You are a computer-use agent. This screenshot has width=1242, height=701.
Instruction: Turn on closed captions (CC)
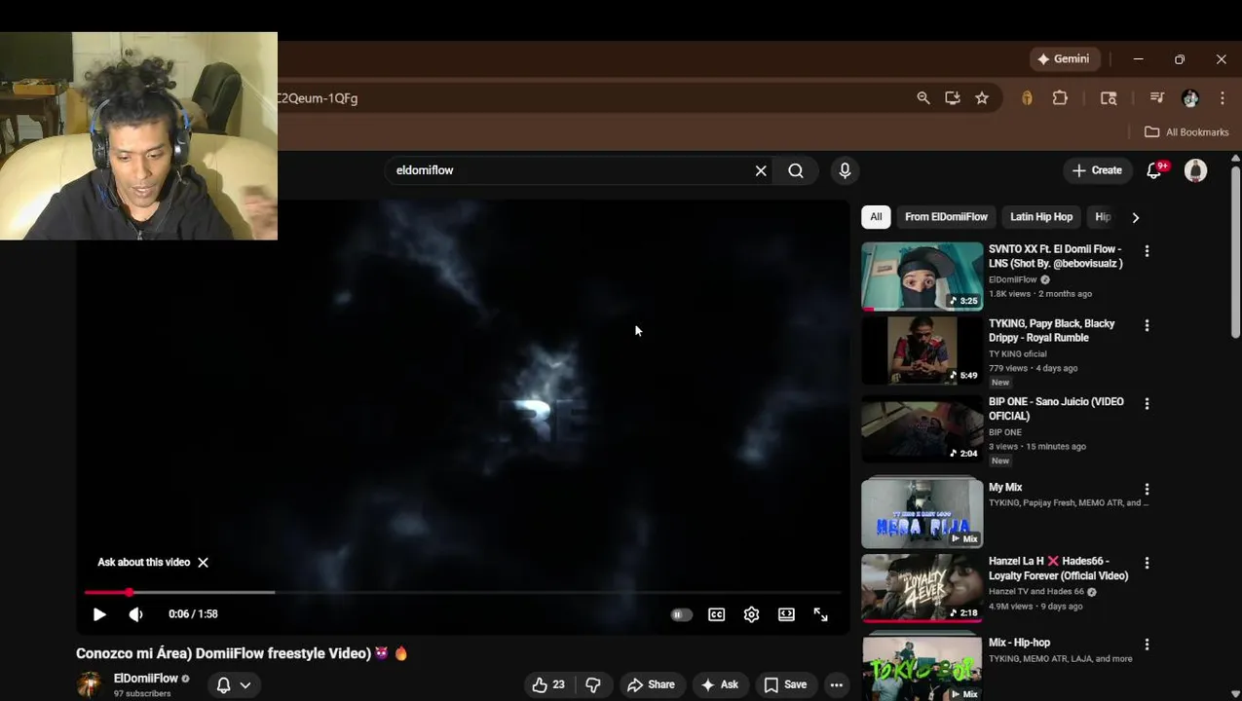716,614
